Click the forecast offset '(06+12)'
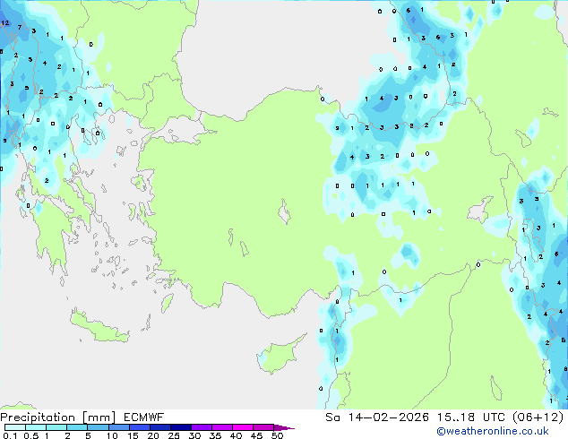This screenshot has height=439, width=568. (538, 417)
